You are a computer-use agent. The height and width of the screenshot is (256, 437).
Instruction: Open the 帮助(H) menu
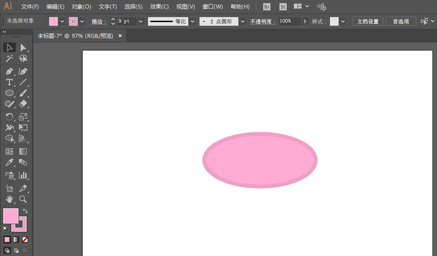240,7
